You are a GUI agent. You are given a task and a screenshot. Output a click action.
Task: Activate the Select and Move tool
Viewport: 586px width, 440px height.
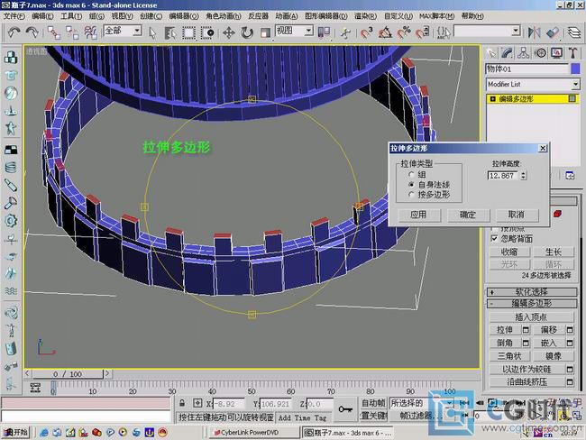point(229,32)
